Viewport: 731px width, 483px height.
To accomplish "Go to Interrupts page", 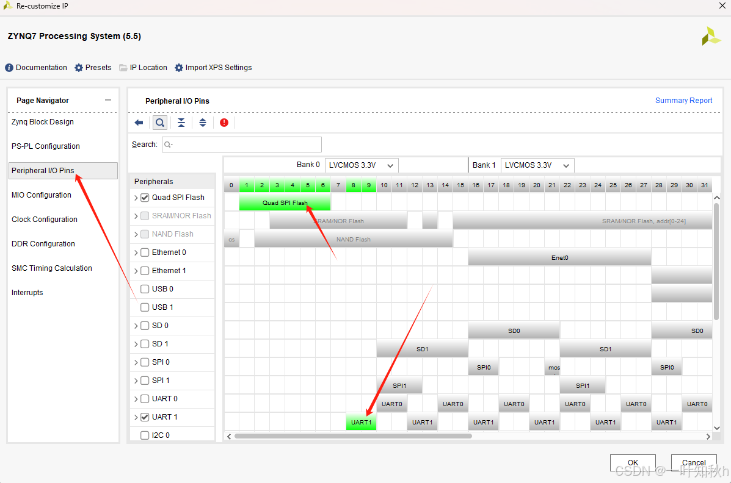I will [x=27, y=293].
